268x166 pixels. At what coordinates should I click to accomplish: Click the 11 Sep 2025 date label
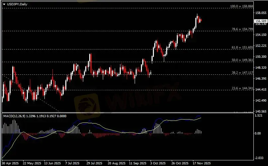138,163
